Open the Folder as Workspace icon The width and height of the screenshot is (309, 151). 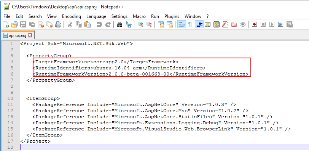coord(234,24)
